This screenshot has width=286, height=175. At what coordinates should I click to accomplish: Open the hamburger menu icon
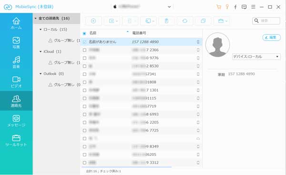click(x=253, y=7)
